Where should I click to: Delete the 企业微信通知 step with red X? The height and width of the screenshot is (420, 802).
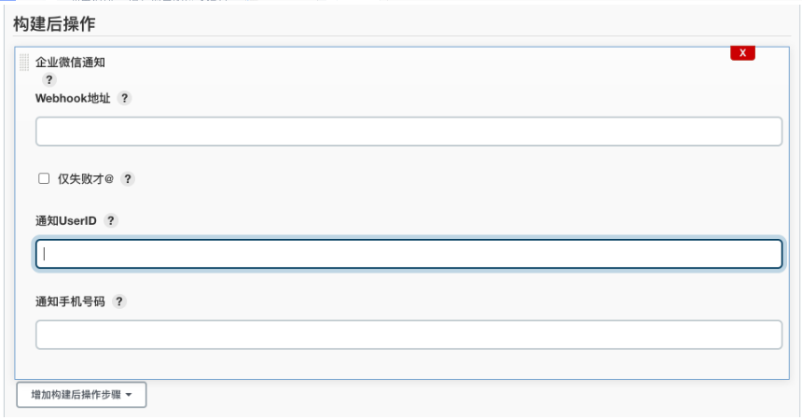coord(742,53)
